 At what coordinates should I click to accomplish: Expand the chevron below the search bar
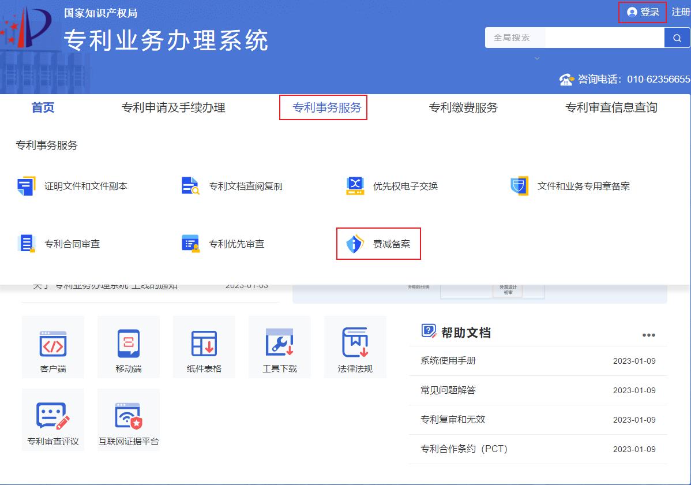tap(537, 58)
